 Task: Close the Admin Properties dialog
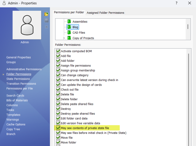click(x=189, y=3)
